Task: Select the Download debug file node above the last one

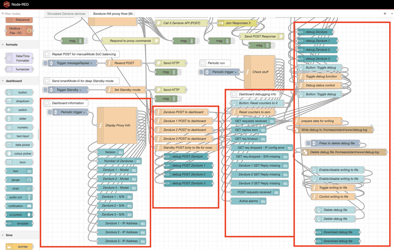Action: click(337, 232)
